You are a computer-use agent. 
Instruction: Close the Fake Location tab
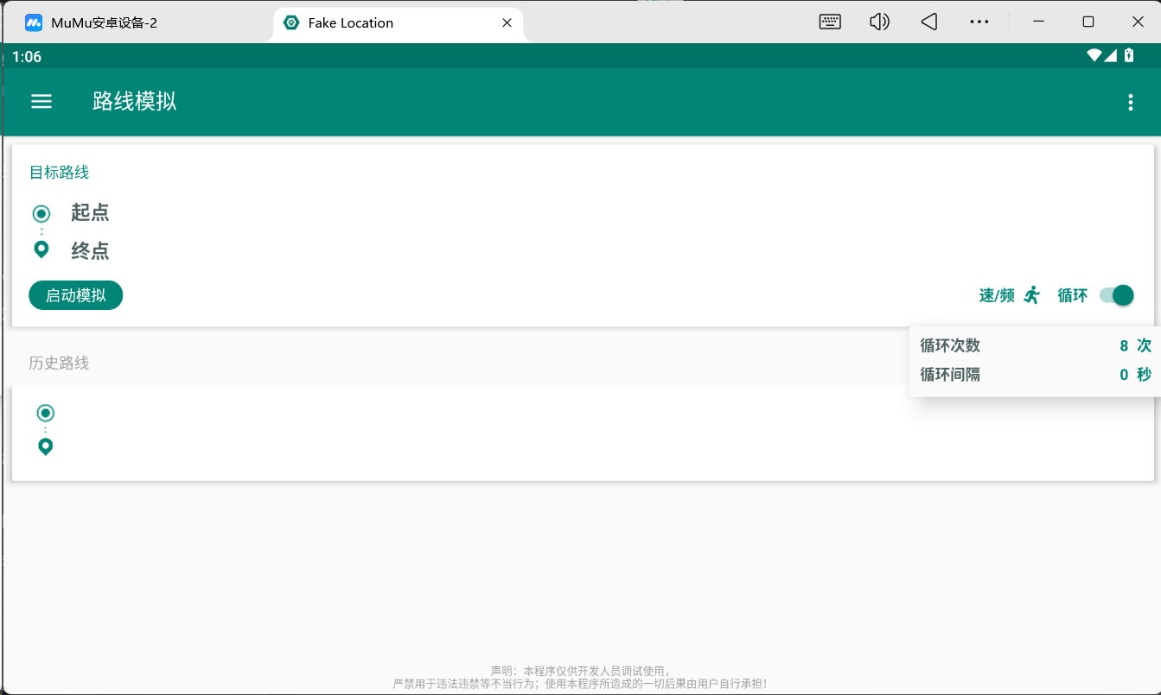point(507,23)
